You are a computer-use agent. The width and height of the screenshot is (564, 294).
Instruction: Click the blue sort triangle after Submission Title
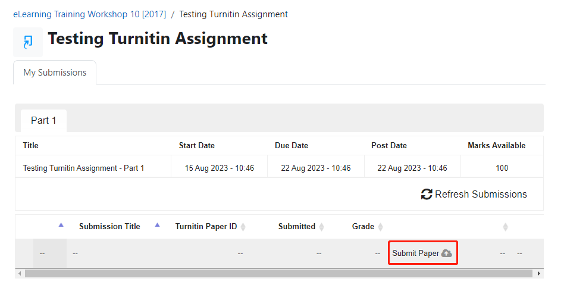pyautogui.click(x=157, y=225)
